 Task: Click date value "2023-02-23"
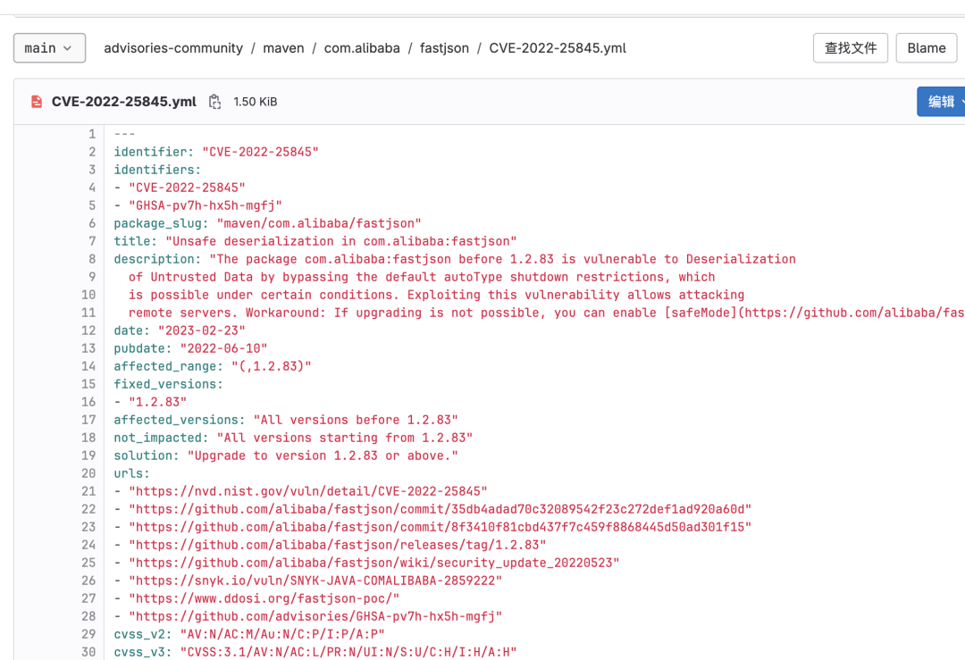click(201, 330)
